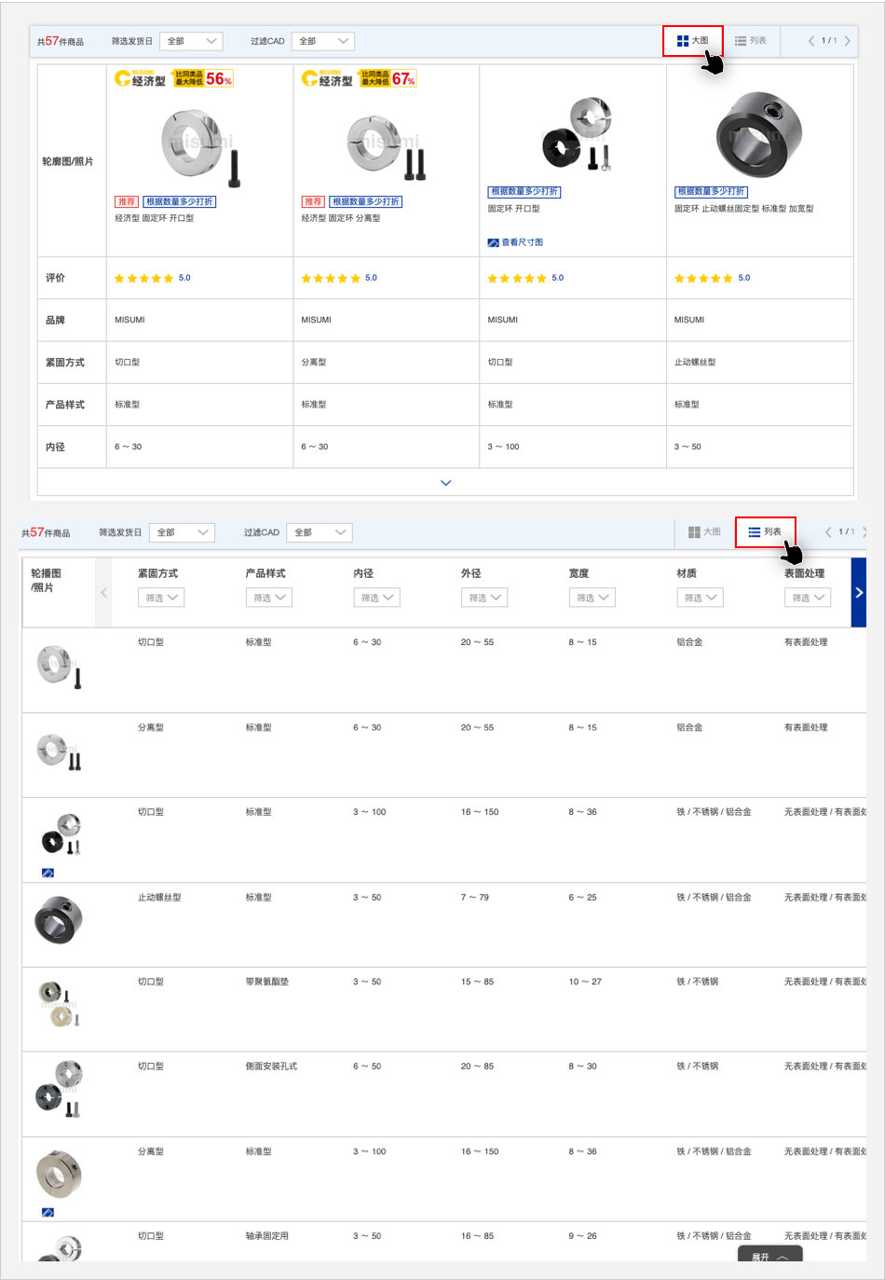This screenshot has width=885, height=1280.
Task: Click the highlighted 列表 button in lower toolbar
Action: 765,532
